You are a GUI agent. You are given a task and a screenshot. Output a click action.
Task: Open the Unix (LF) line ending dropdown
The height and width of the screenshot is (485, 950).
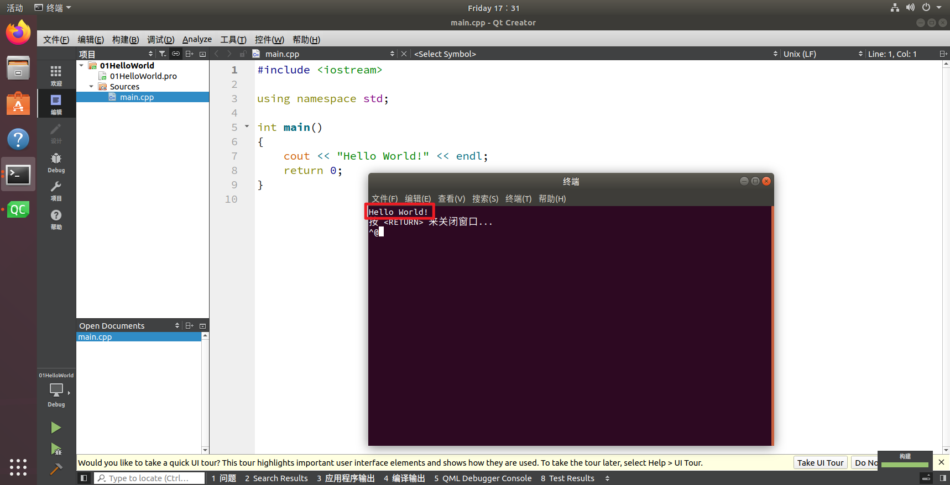click(x=822, y=54)
